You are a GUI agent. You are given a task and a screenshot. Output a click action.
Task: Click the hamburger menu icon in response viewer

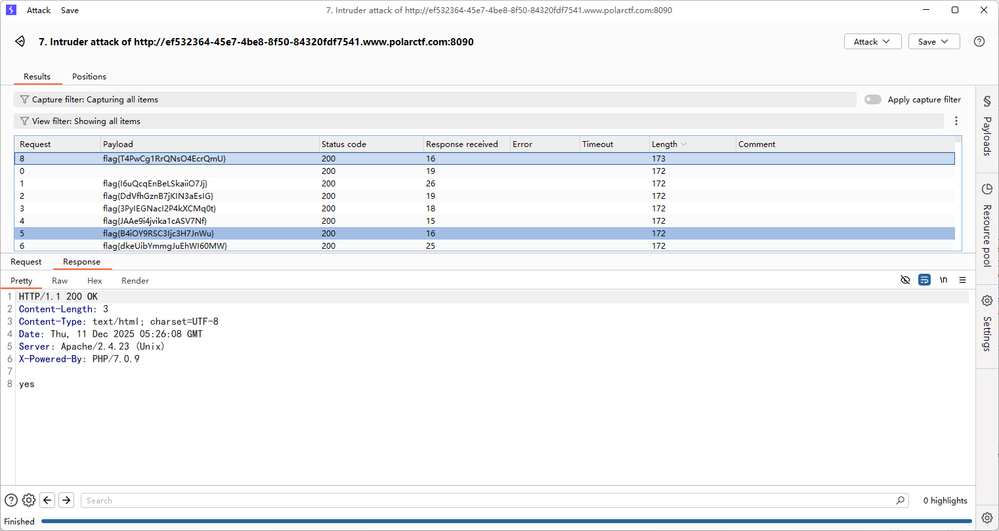[962, 280]
